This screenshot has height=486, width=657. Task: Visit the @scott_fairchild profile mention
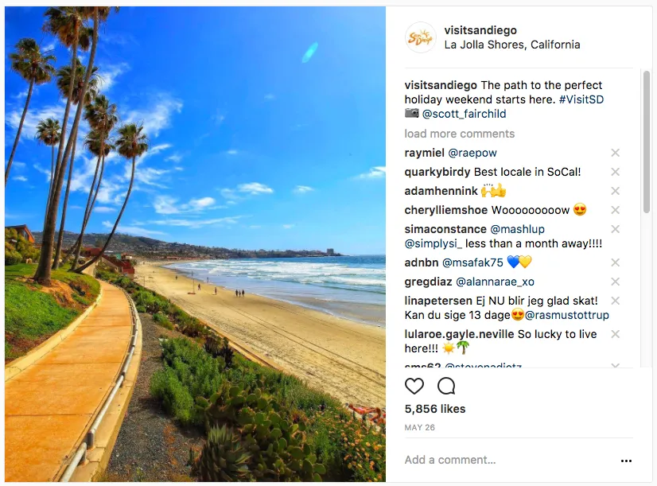point(466,114)
